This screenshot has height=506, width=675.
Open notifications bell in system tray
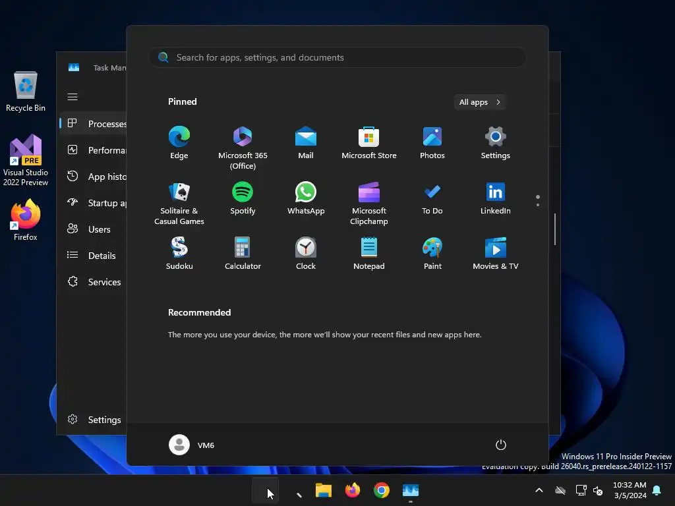657,490
